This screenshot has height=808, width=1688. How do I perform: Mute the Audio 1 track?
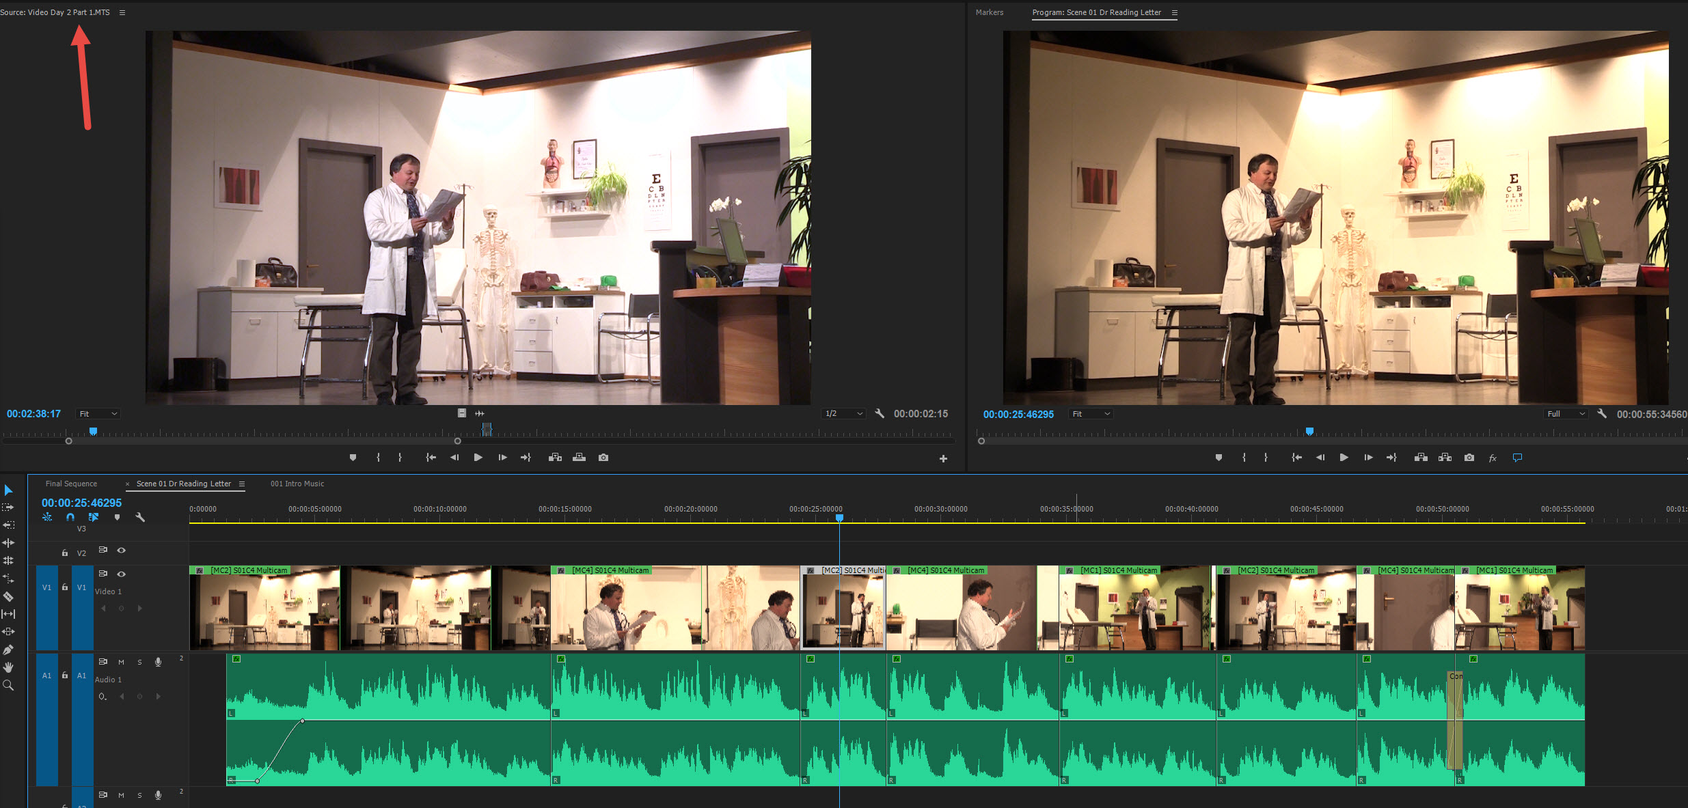[121, 662]
